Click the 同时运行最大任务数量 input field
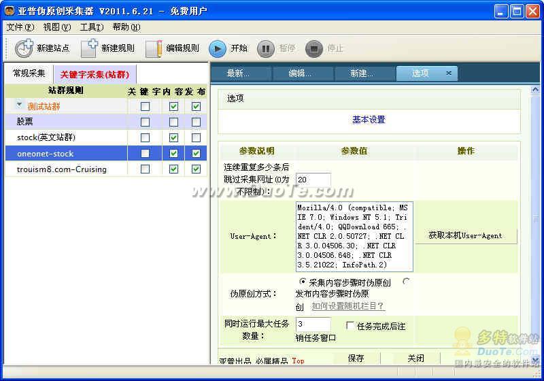The image size is (544, 381). pos(313,325)
